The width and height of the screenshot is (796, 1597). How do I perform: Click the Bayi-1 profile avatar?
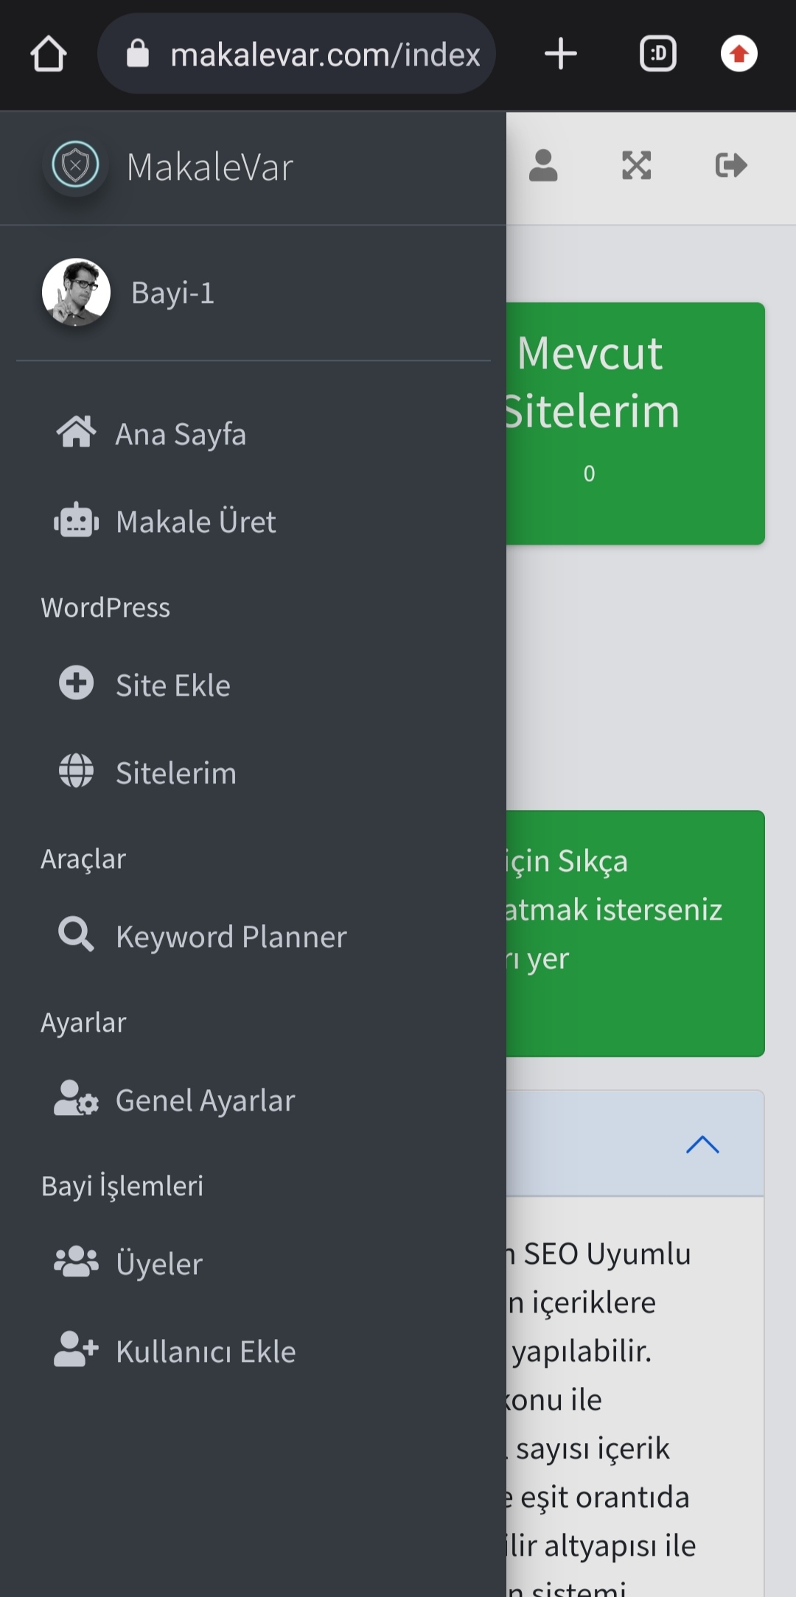(x=76, y=292)
